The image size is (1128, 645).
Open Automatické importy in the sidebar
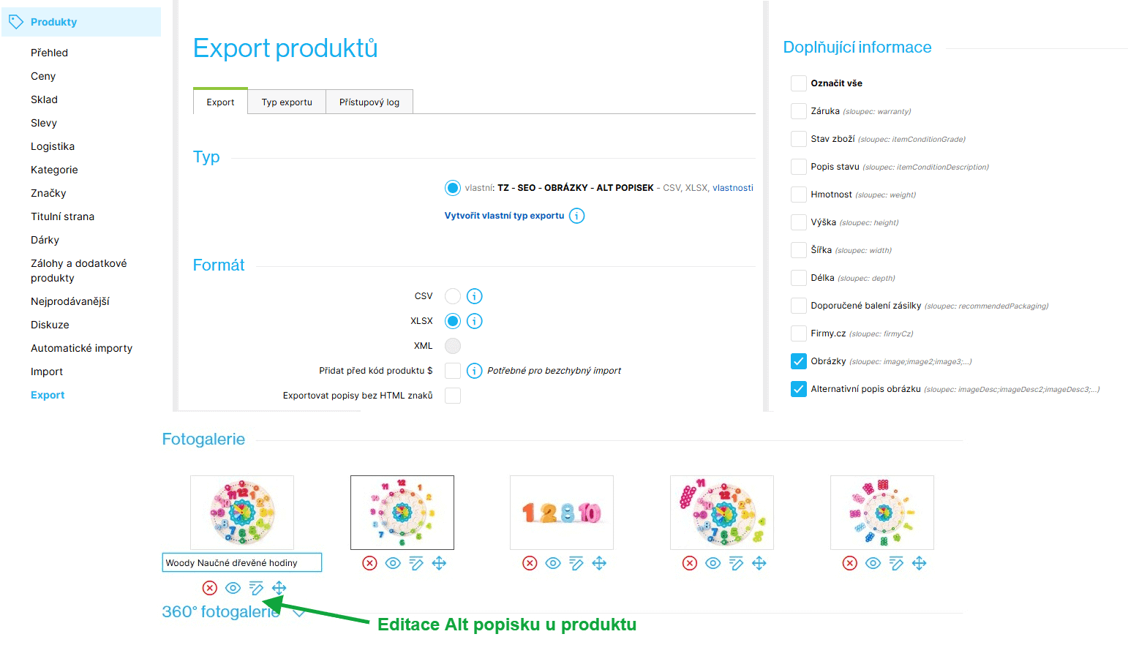coord(81,347)
